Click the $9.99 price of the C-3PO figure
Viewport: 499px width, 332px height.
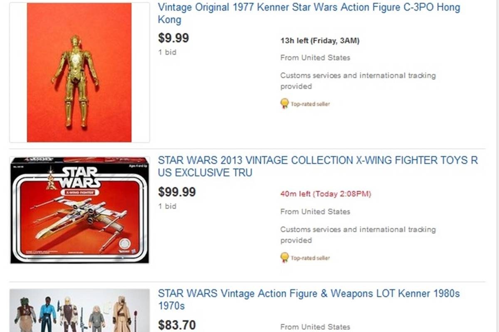point(173,38)
